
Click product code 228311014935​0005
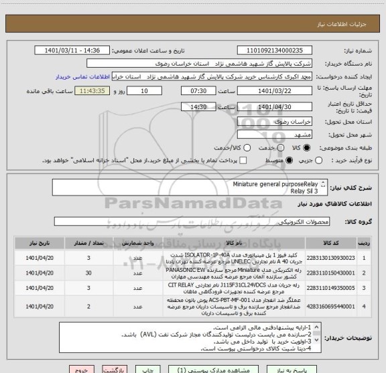click(331, 288)
